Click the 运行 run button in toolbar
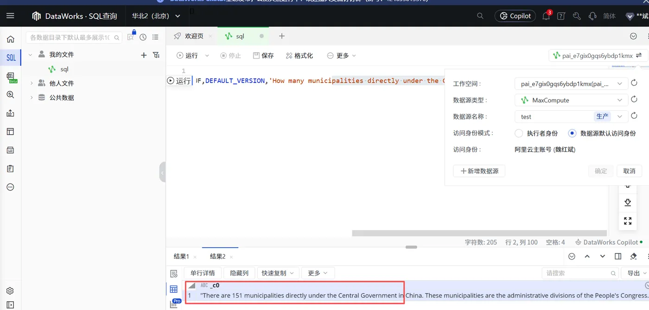649x310 pixels. pyautogui.click(x=187, y=56)
